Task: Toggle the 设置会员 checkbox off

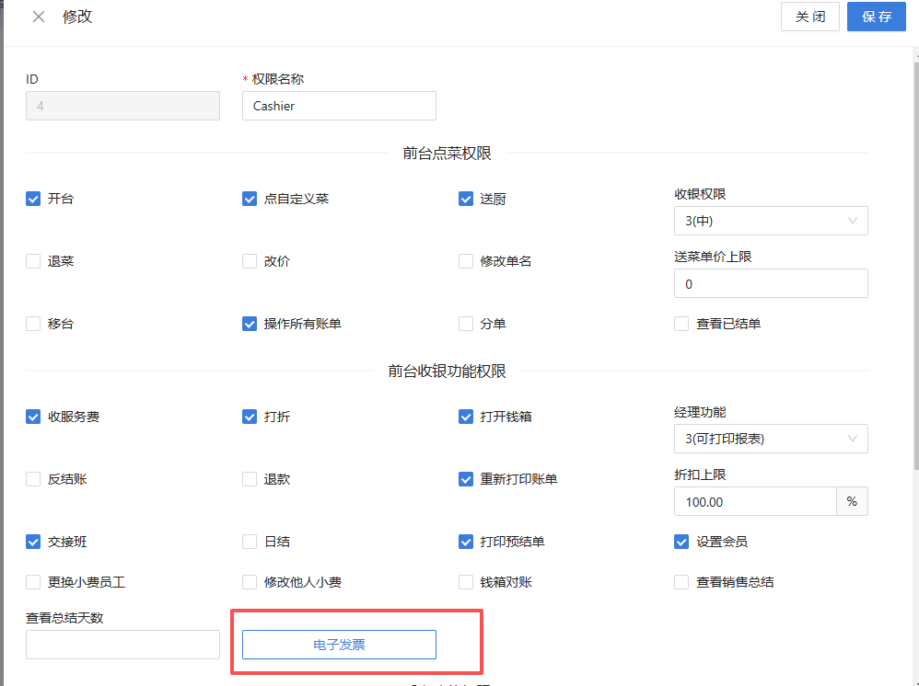Action: (681, 542)
